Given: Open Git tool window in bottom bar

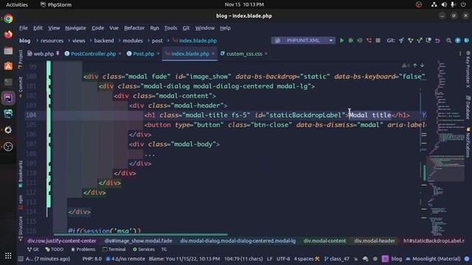Looking at the screenshot, I should [x=32, y=250].
